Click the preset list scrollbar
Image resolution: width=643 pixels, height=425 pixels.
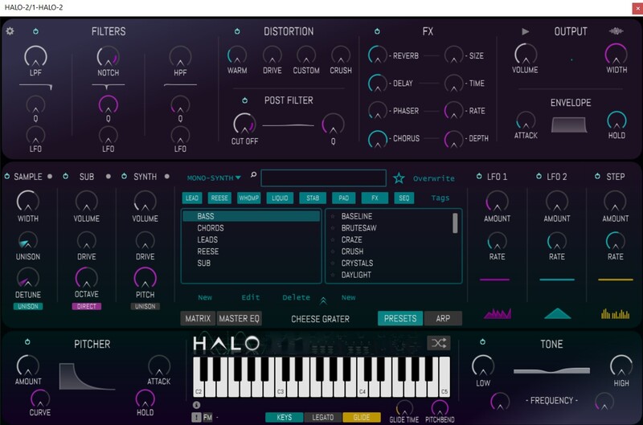(455, 223)
